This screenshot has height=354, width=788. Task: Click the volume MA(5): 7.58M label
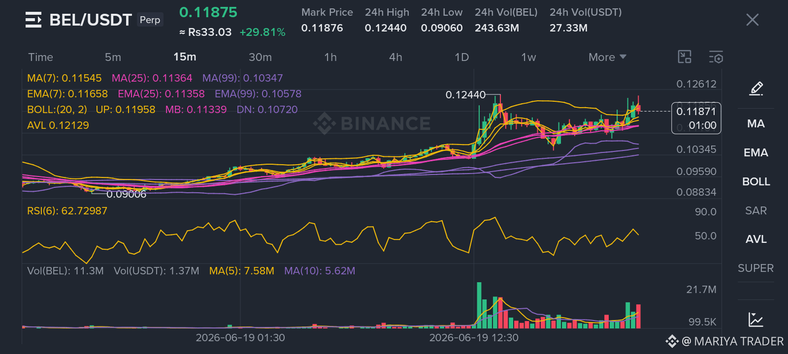coord(242,271)
